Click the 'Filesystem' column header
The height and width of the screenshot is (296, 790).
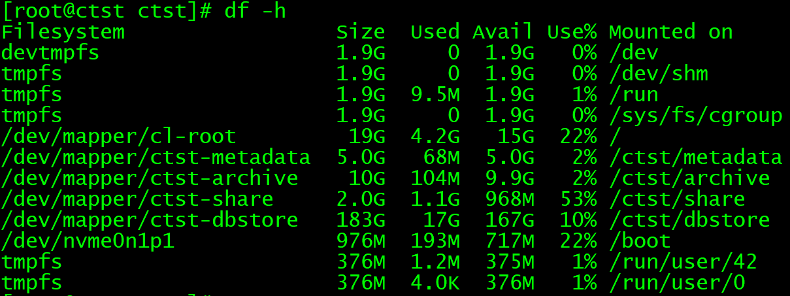[x=63, y=33]
